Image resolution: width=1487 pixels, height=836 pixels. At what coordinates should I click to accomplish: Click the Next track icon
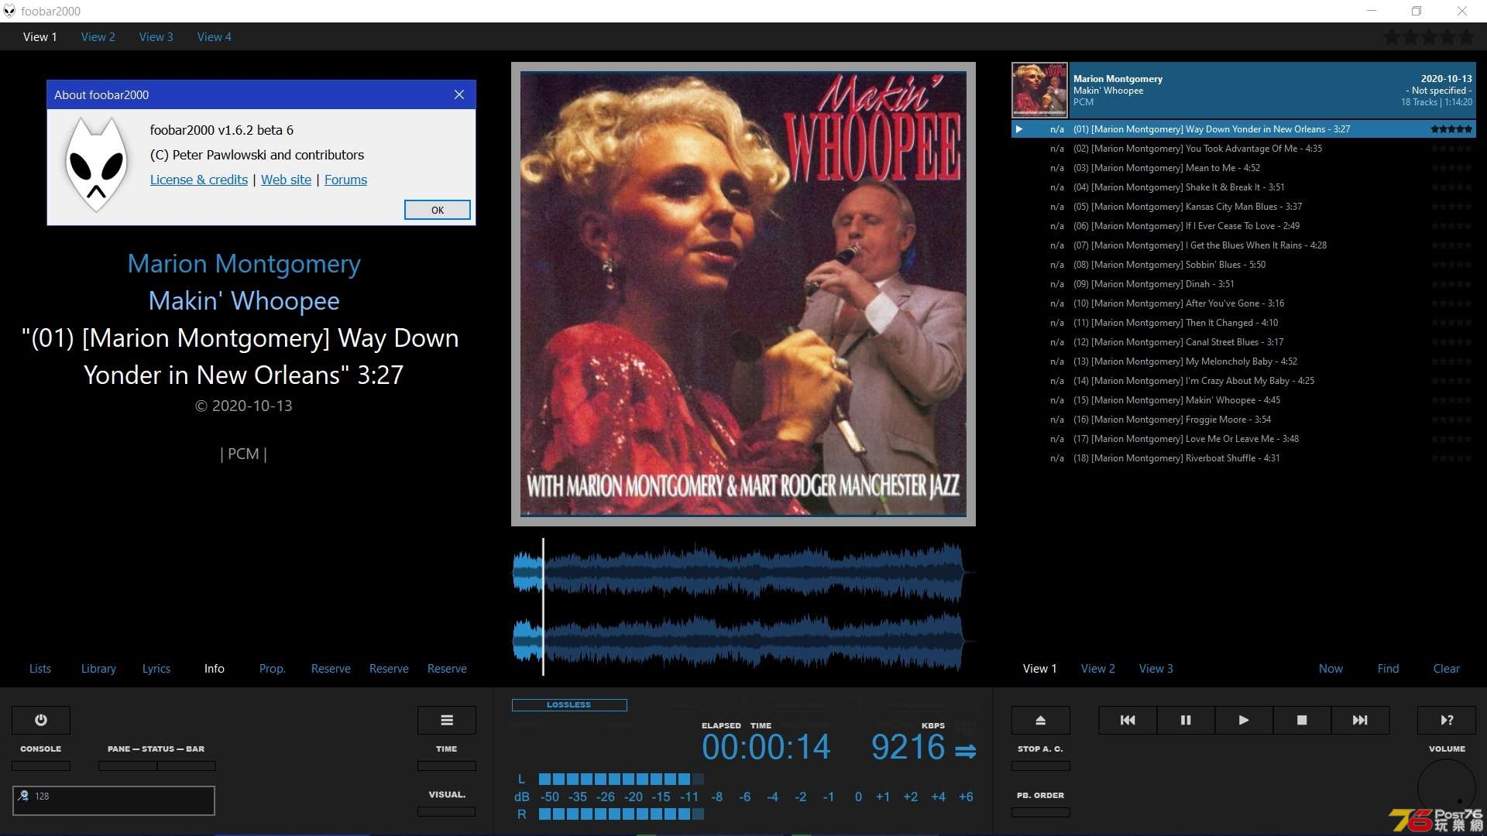click(1360, 718)
